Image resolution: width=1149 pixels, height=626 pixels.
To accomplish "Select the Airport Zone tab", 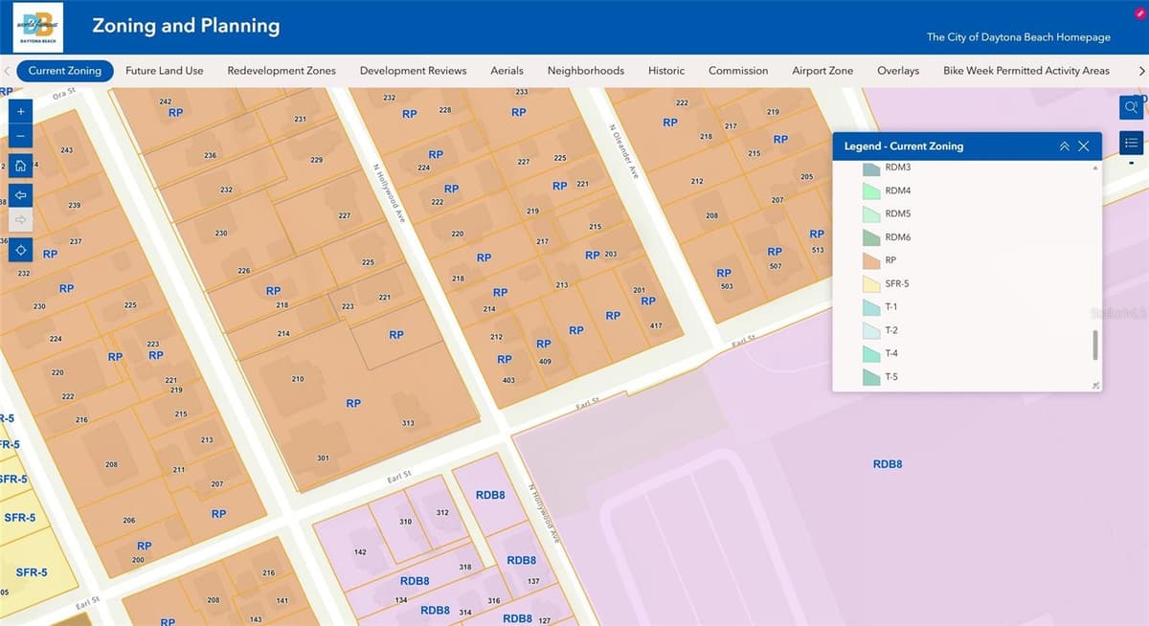I will point(822,71).
